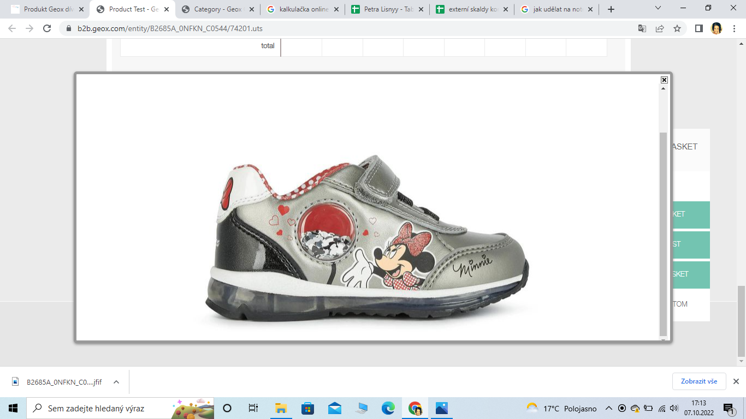The height and width of the screenshot is (419, 746).
Task: Click the Windows taskbar search box
Action: pyautogui.click(x=120, y=408)
